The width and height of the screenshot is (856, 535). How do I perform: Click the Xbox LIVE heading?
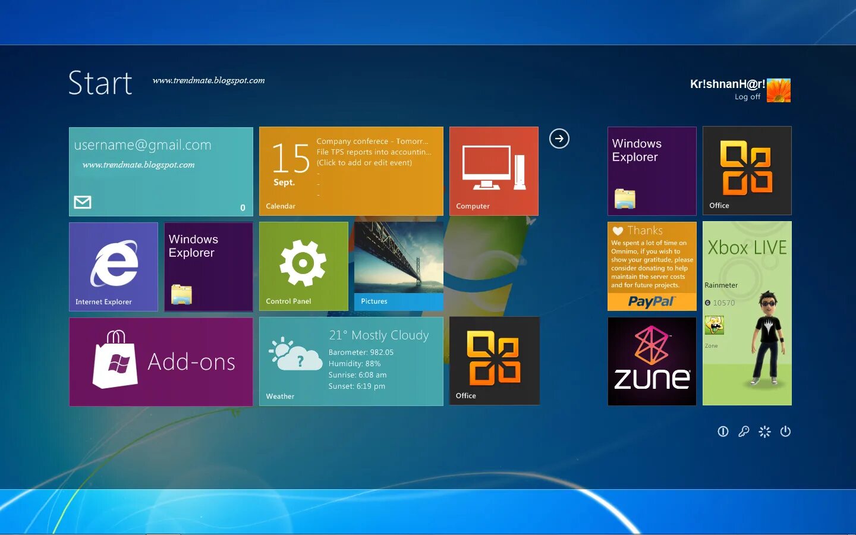[x=747, y=247]
